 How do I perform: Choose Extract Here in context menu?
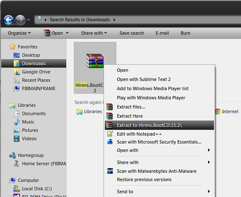click(x=159, y=116)
